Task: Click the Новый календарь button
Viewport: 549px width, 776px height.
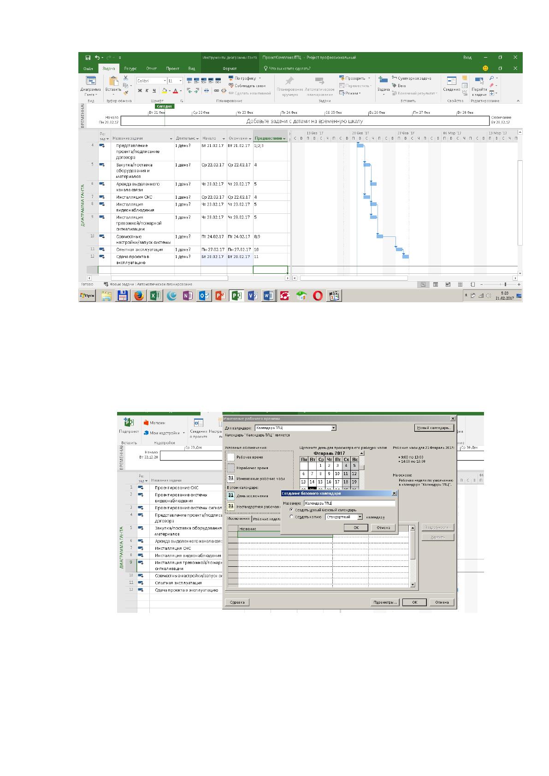Action: point(434,428)
